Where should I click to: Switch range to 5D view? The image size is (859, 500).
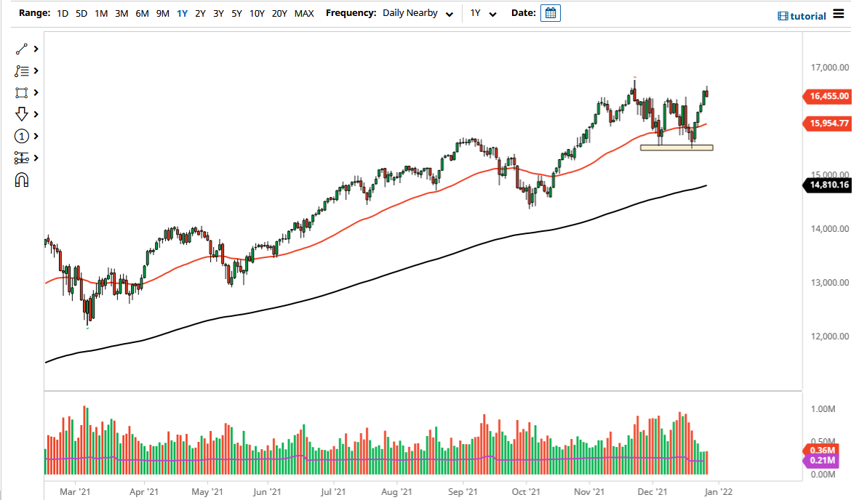[81, 13]
